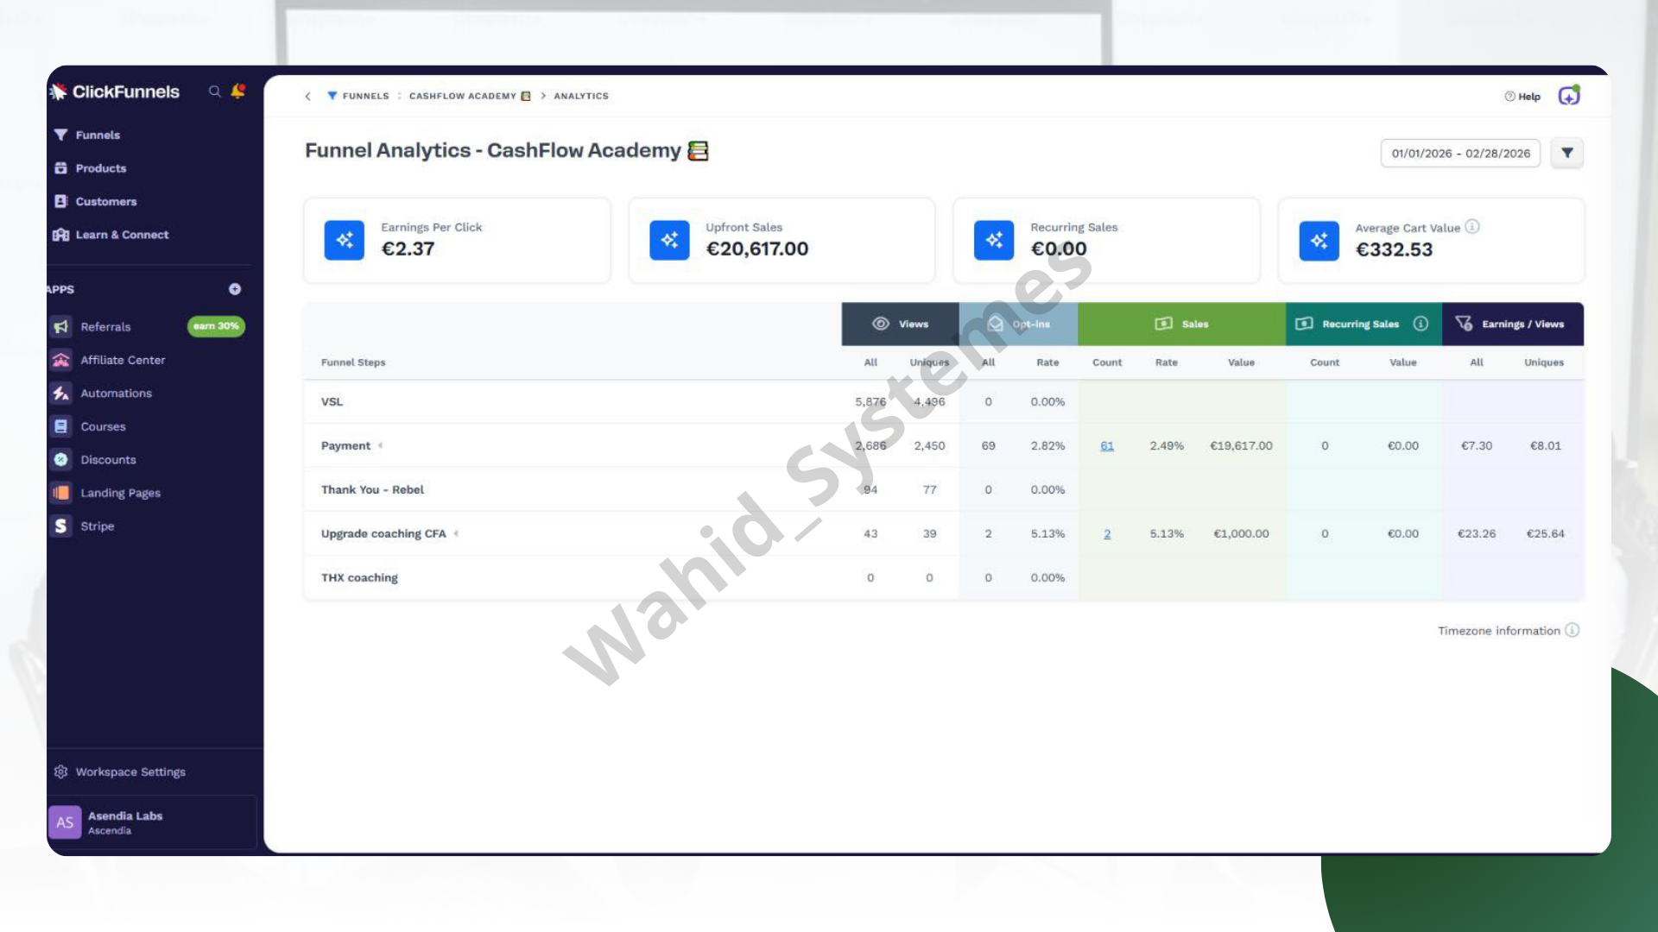The image size is (1658, 932).
Task: Click the back chevron in breadcrumb
Action: 308,97
